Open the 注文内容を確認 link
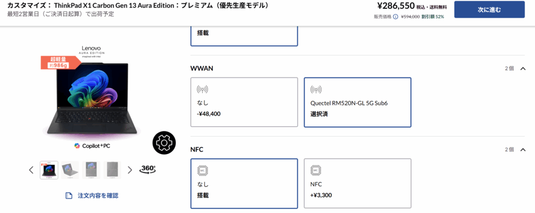 [98, 196]
